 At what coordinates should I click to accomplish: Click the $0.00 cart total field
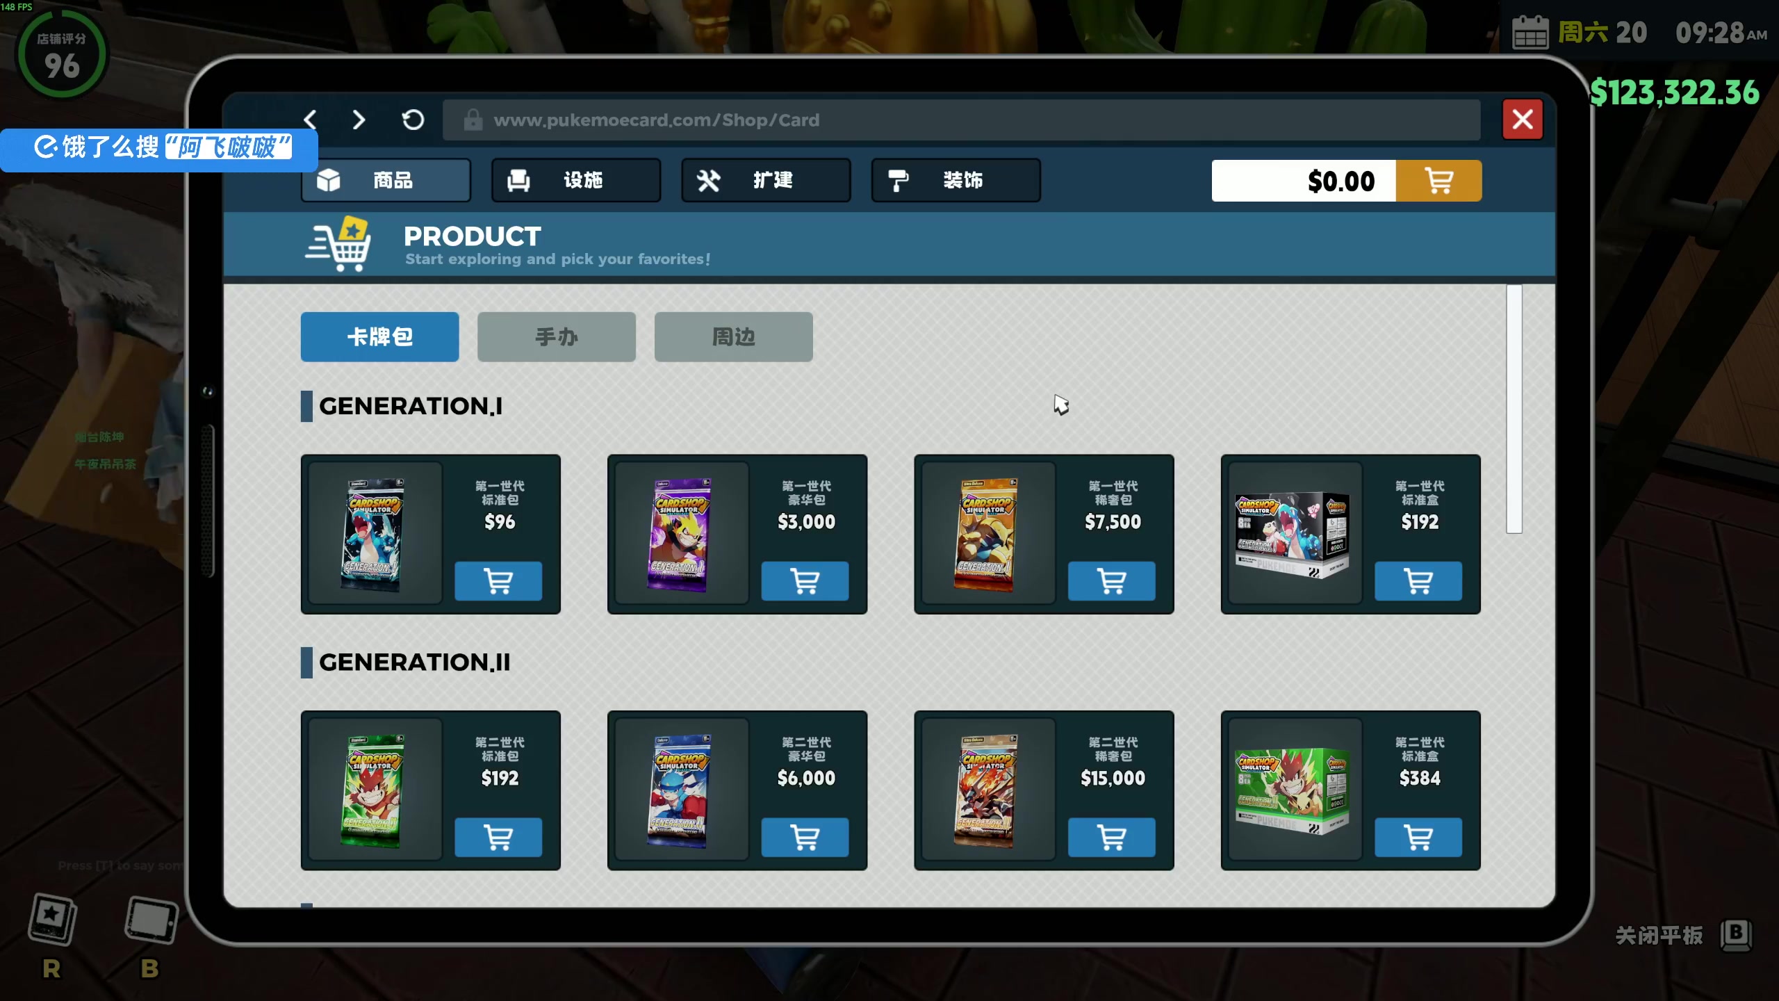pyautogui.click(x=1304, y=181)
